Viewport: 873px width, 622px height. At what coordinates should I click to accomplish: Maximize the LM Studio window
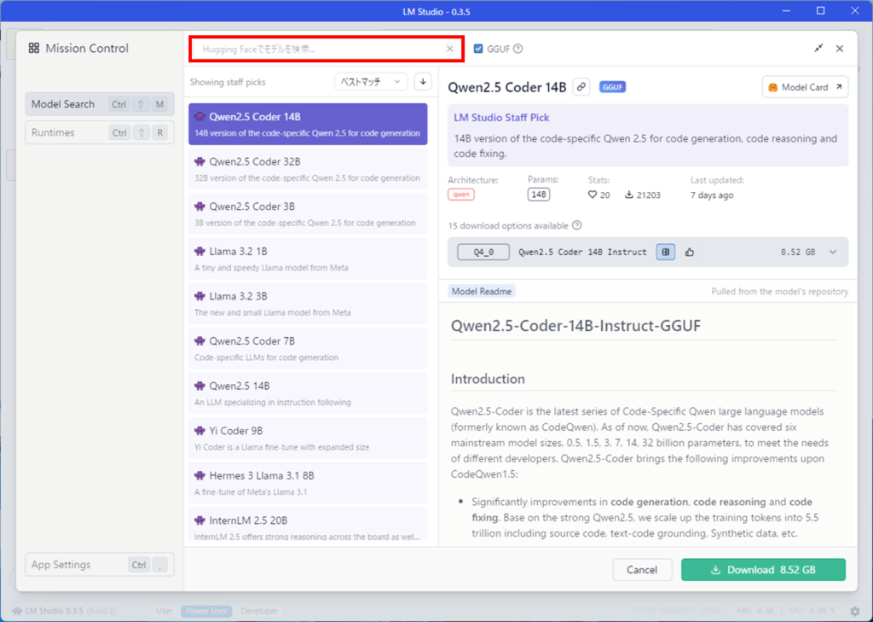(820, 10)
